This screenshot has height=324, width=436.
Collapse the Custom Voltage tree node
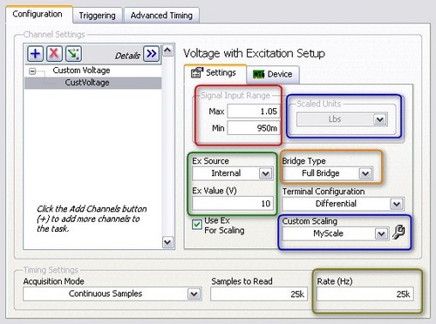(x=32, y=71)
